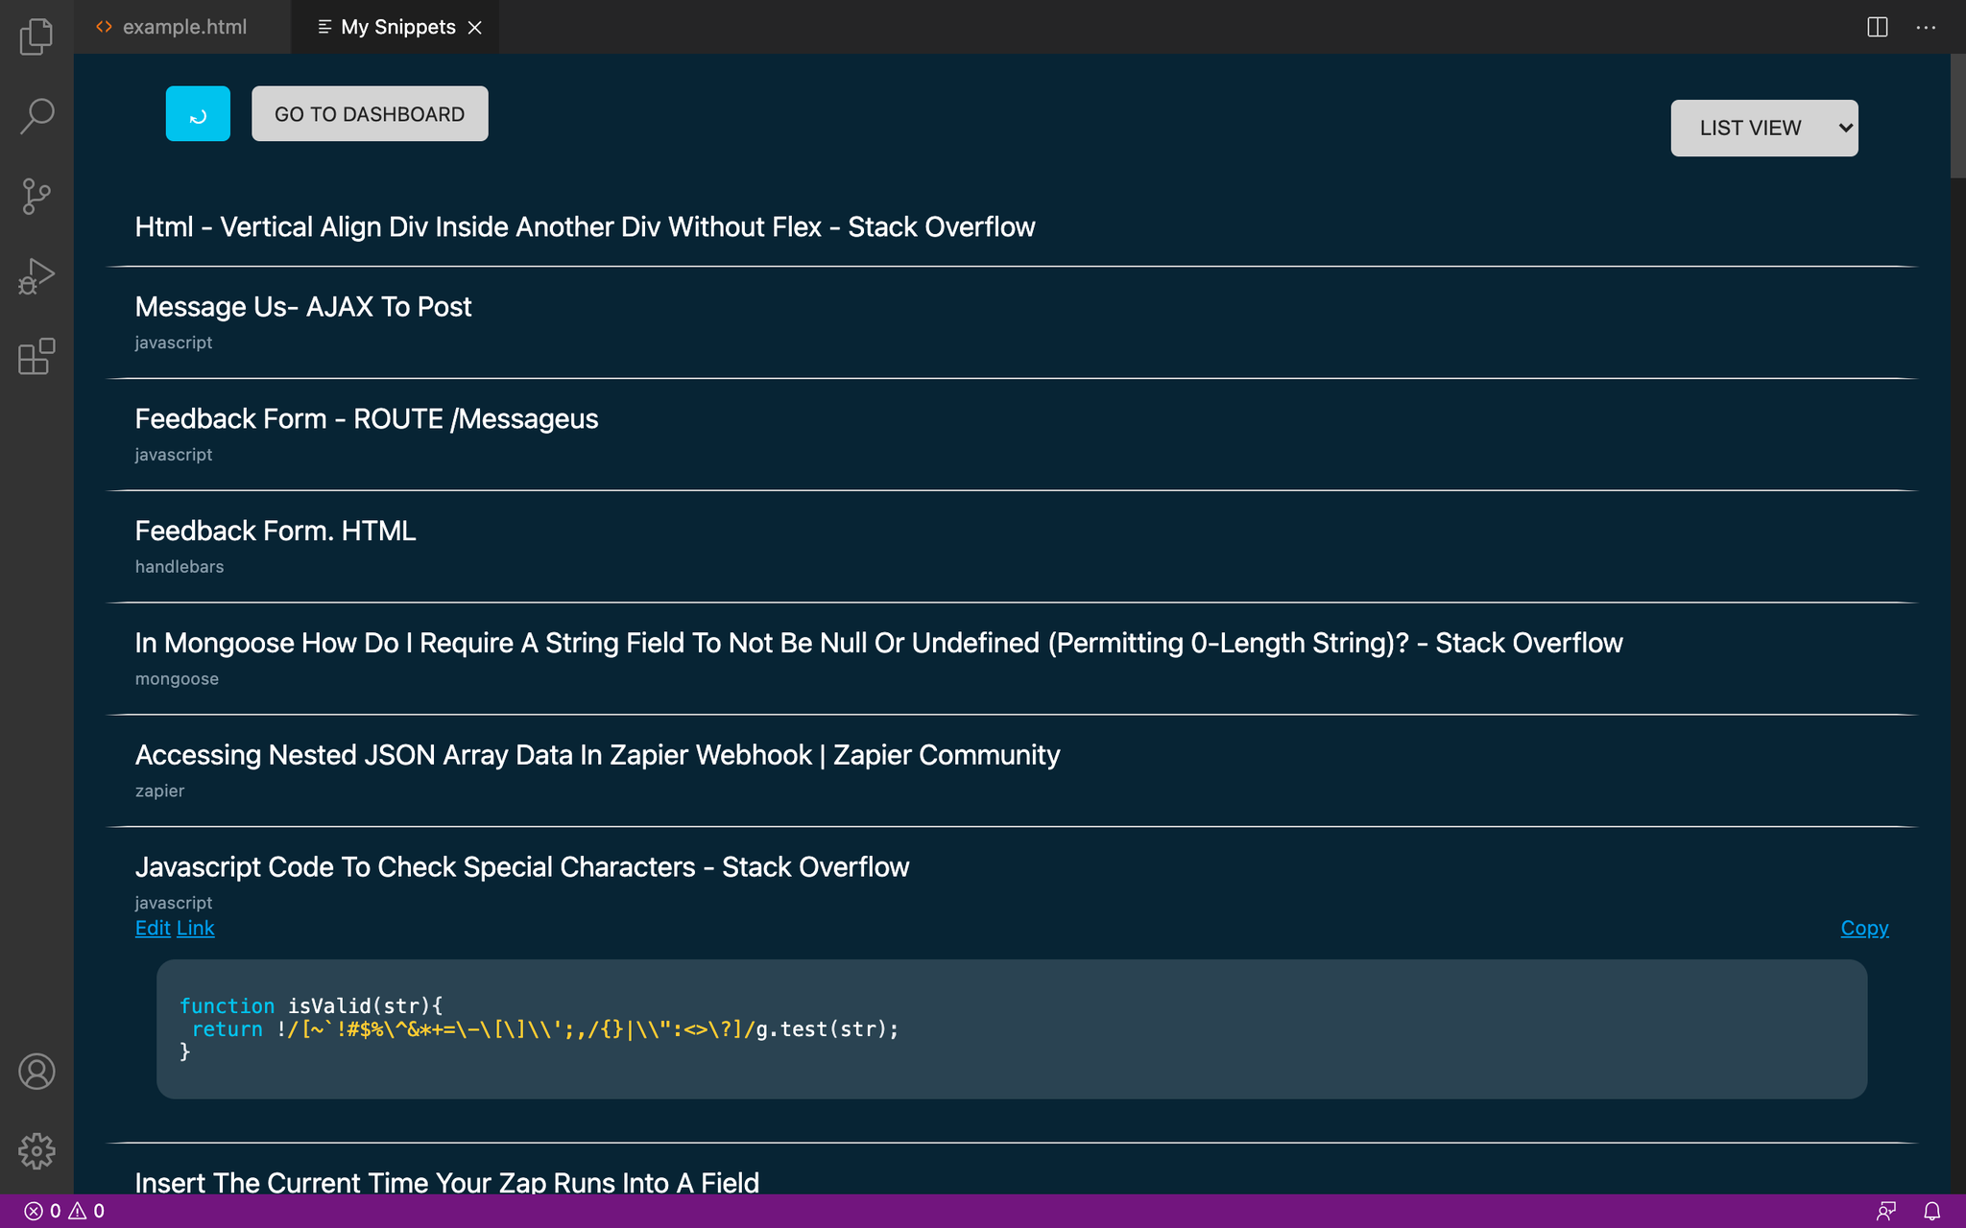Open the Accounts menu

36,1073
